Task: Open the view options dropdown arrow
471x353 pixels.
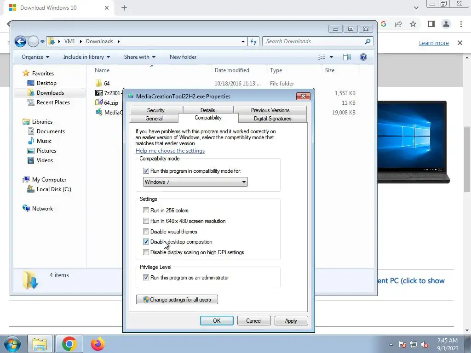Action: 331,57
